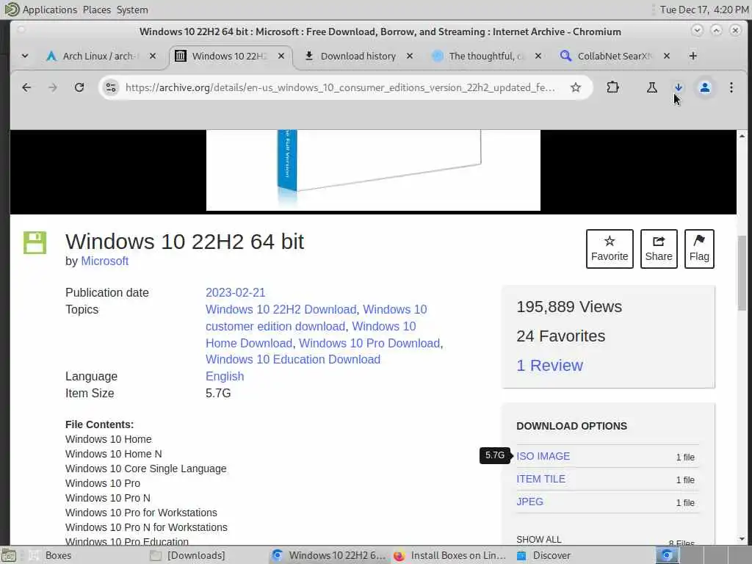Image resolution: width=752 pixels, height=564 pixels.
Task: Open the Microsoft author link
Action: click(x=104, y=261)
